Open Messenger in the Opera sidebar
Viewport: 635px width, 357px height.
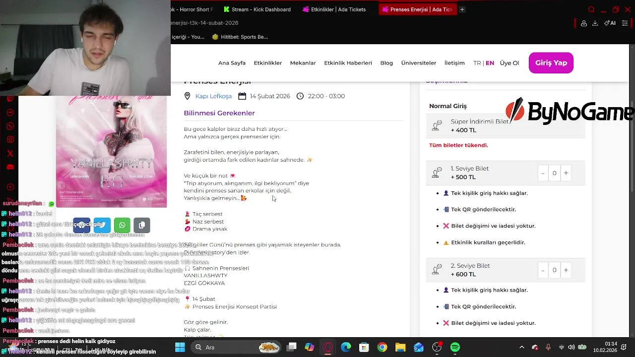[x=10, y=113]
